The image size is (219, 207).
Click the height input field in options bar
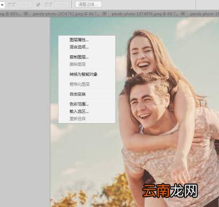point(62,5)
